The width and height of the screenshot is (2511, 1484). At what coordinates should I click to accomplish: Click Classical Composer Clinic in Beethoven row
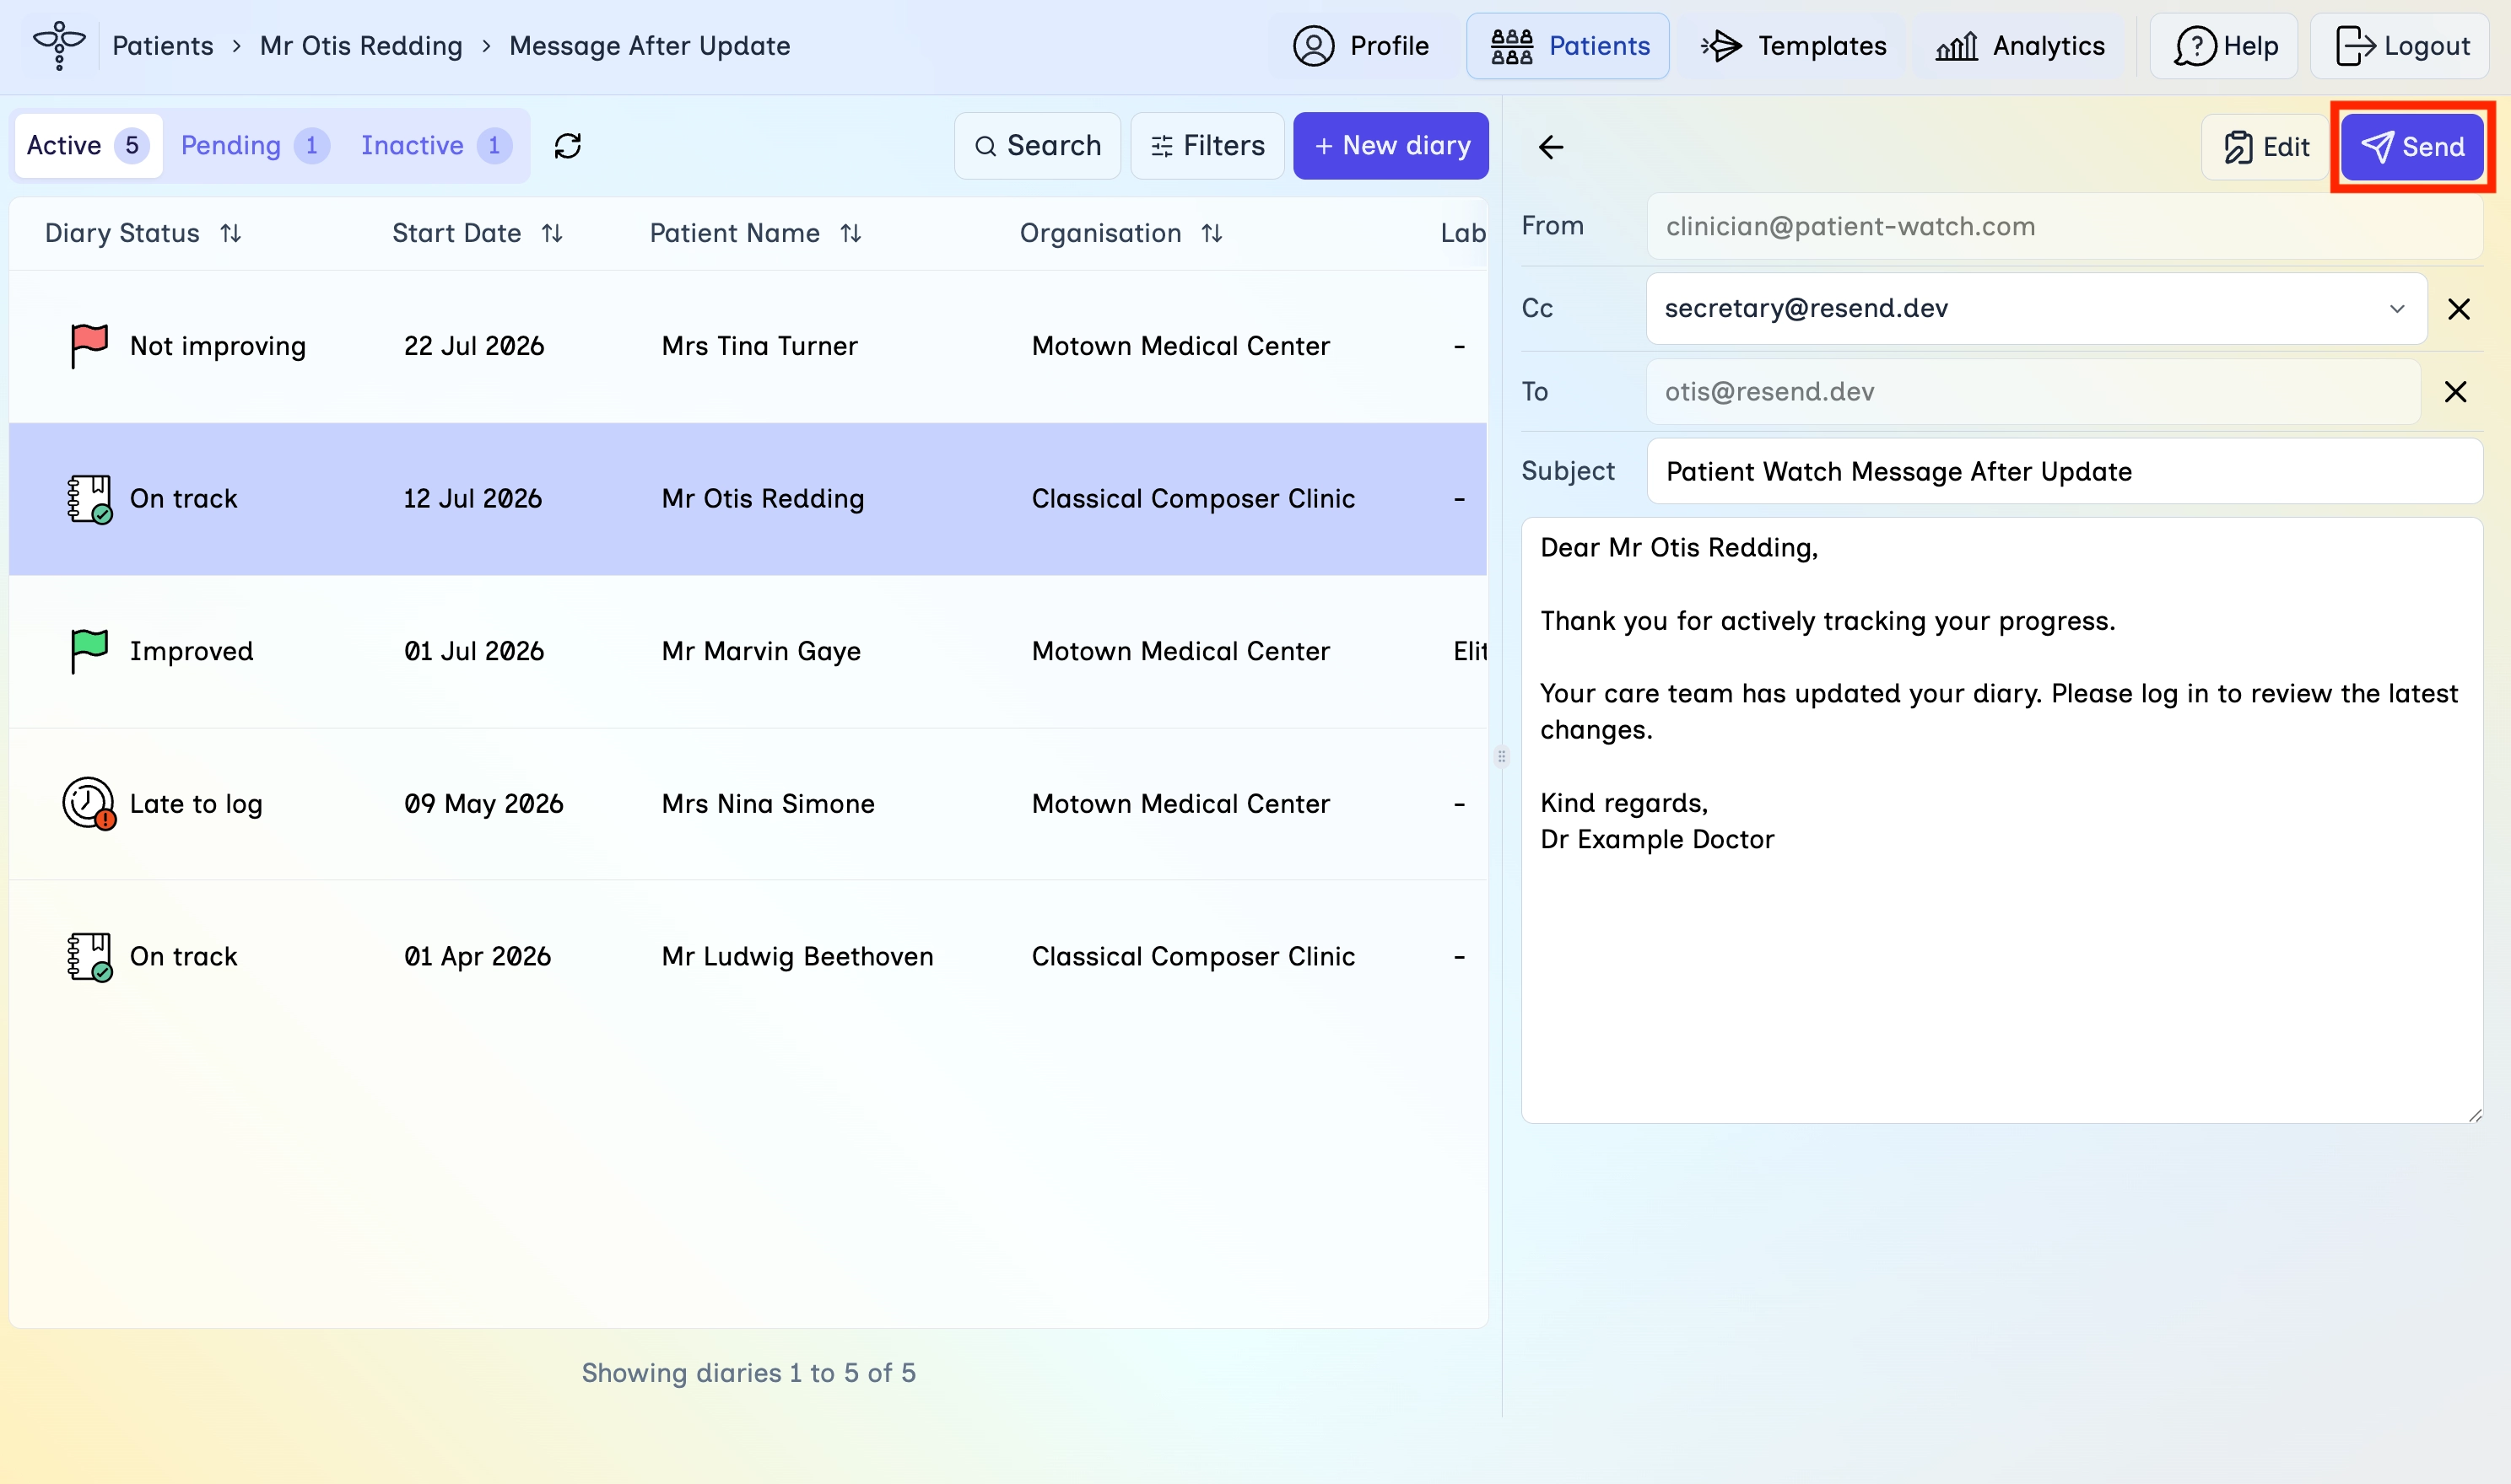pyautogui.click(x=1193, y=957)
